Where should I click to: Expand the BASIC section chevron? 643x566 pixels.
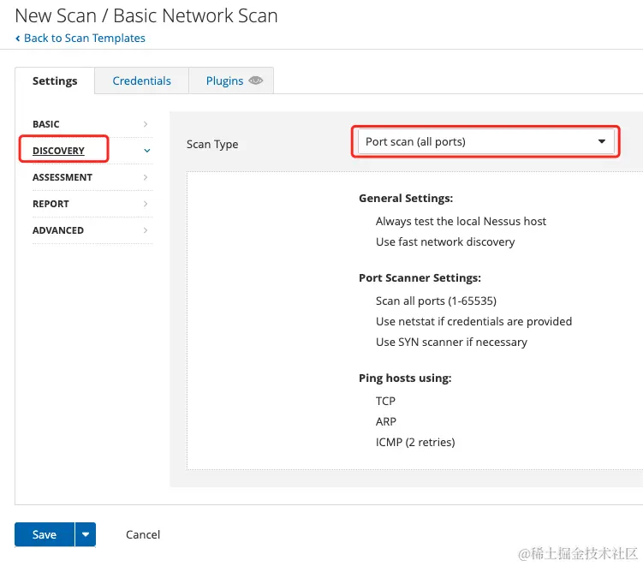pos(146,124)
